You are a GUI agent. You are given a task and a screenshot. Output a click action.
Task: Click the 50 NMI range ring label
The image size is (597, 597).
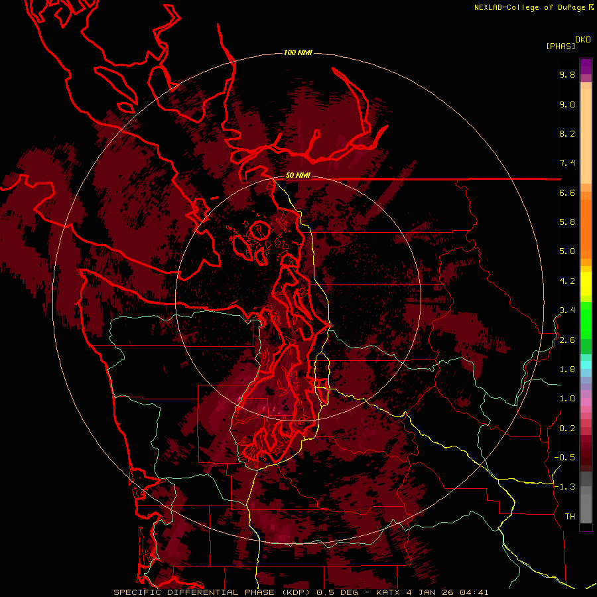tap(298, 175)
